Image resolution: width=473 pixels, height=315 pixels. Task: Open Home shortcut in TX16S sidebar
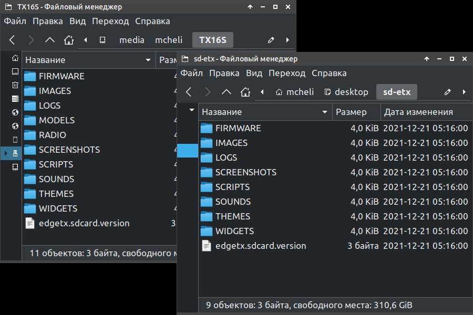click(x=15, y=58)
